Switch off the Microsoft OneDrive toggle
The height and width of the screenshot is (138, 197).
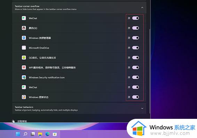(135, 48)
